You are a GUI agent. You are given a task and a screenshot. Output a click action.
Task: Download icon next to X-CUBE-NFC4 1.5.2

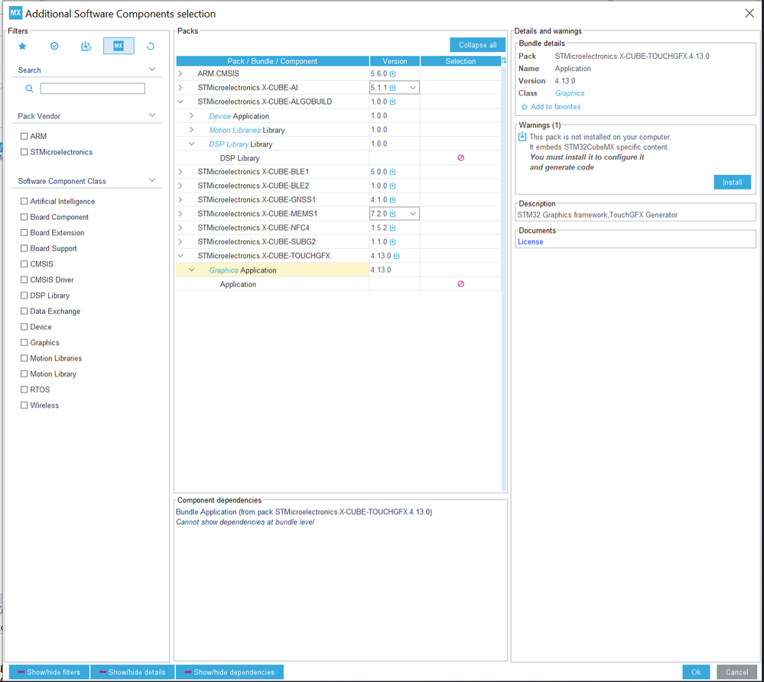pos(393,228)
